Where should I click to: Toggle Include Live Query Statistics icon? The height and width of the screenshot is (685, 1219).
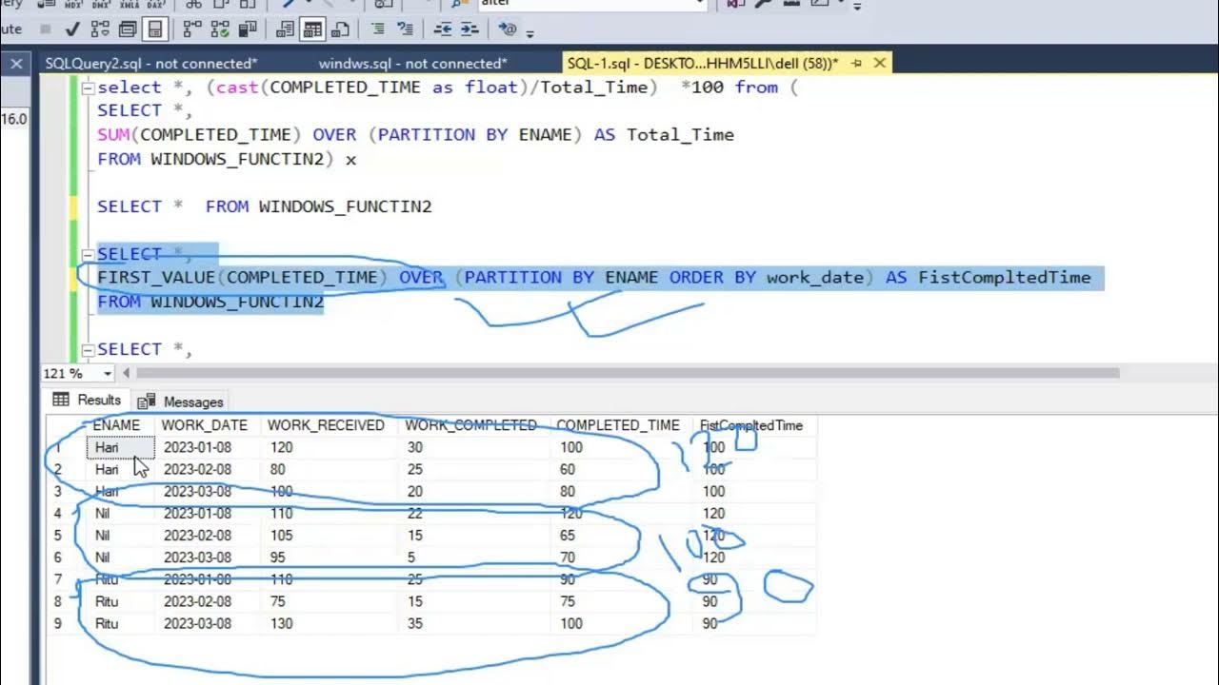coord(218,29)
